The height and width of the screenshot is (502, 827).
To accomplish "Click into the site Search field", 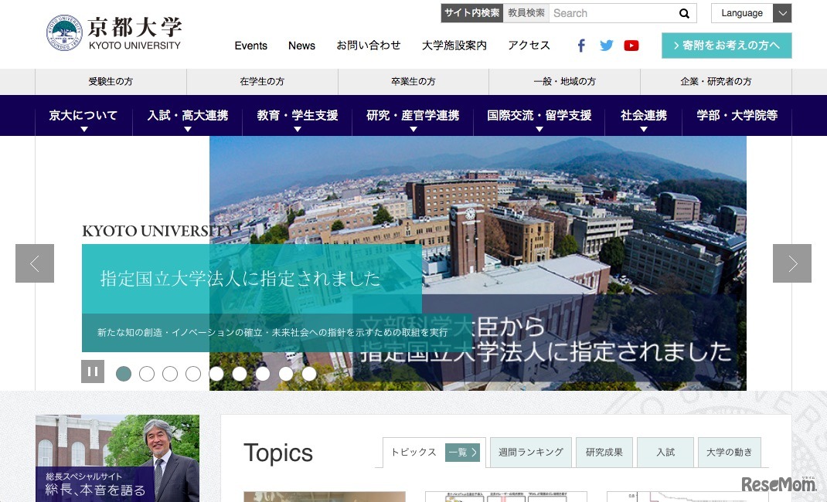I will click(611, 13).
